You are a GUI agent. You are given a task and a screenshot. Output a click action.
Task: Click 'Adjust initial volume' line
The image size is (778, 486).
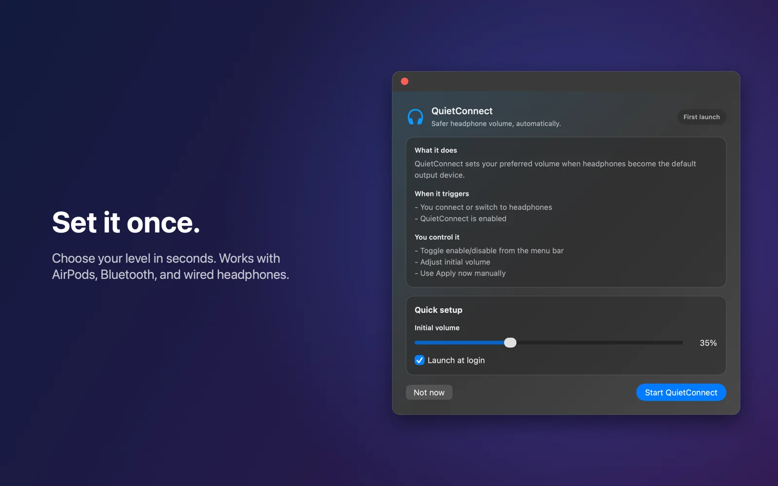[x=452, y=262]
